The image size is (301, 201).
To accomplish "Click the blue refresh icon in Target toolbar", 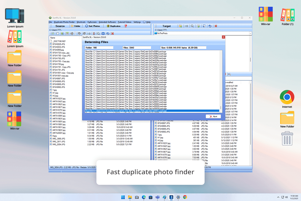I will tap(210, 26).
